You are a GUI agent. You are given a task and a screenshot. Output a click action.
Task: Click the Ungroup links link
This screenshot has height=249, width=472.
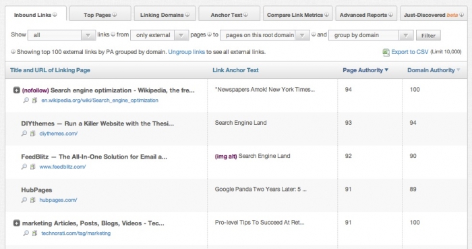pos(186,52)
